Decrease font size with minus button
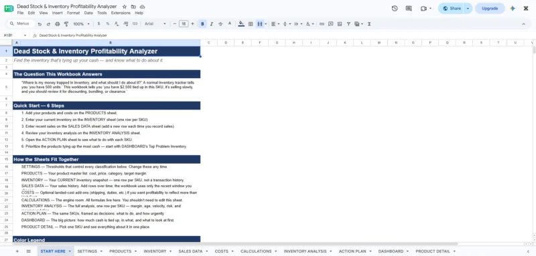The width and height of the screenshot is (536, 256). click(x=175, y=24)
